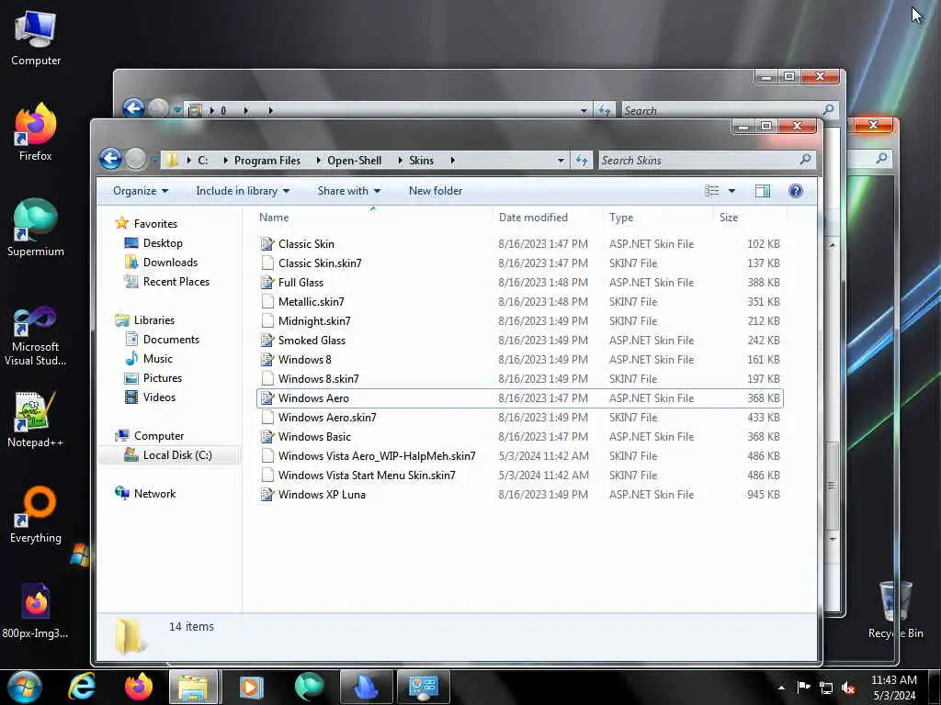Image resolution: width=941 pixels, height=705 pixels.
Task: Select Metallic.skin7 file
Action: (x=520, y=301)
